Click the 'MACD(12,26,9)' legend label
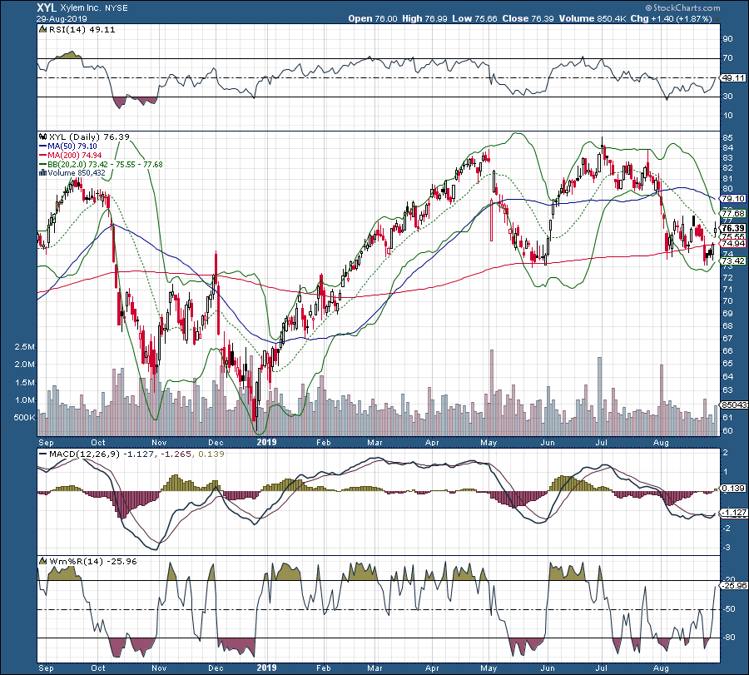This screenshot has height=675, width=749. click(x=85, y=454)
